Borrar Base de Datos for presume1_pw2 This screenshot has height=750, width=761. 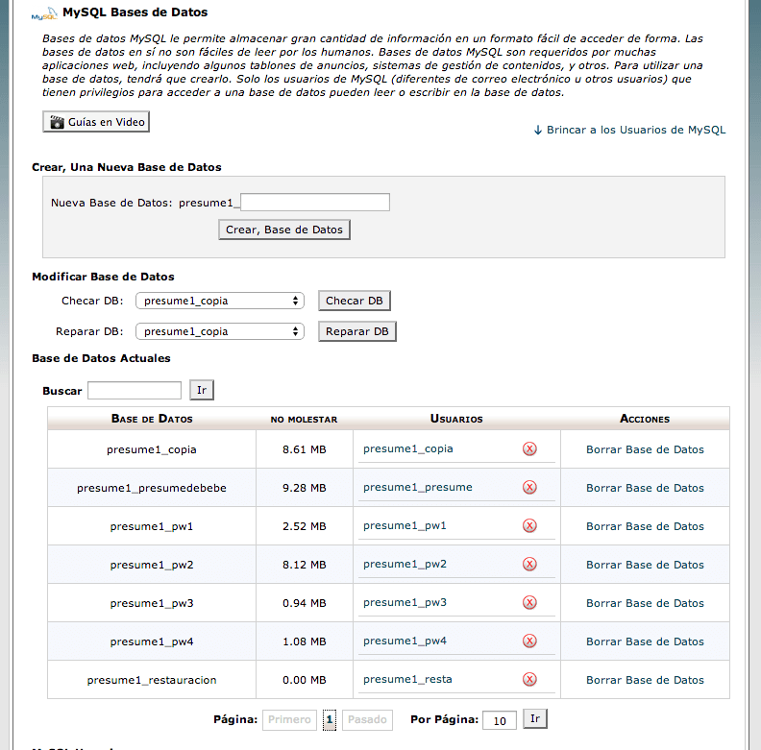(x=645, y=565)
